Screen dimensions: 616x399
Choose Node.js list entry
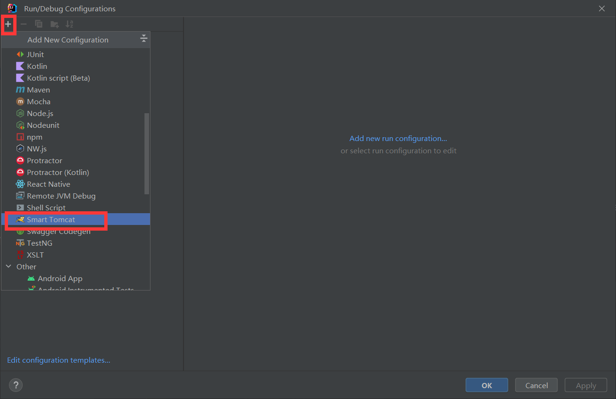click(75, 113)
